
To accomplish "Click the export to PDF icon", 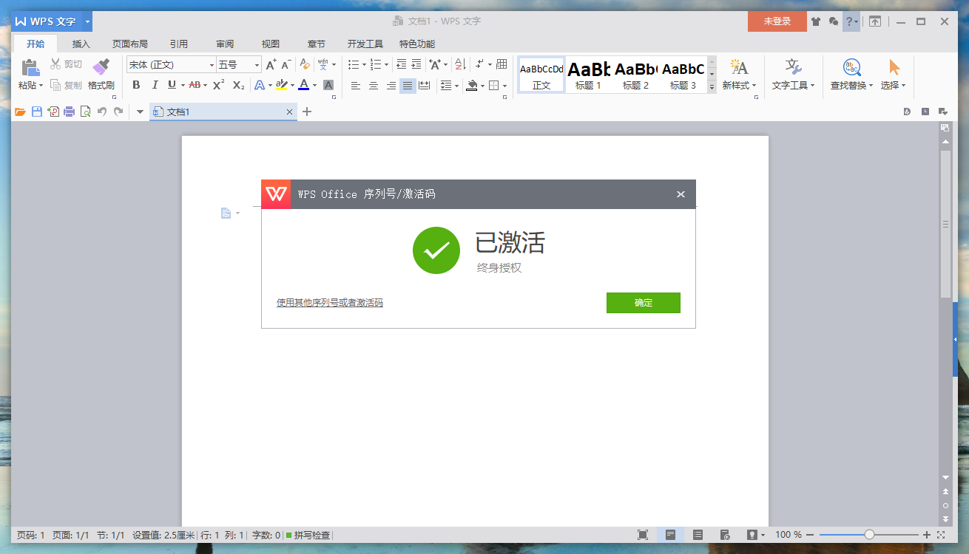I will pos(53,112).
